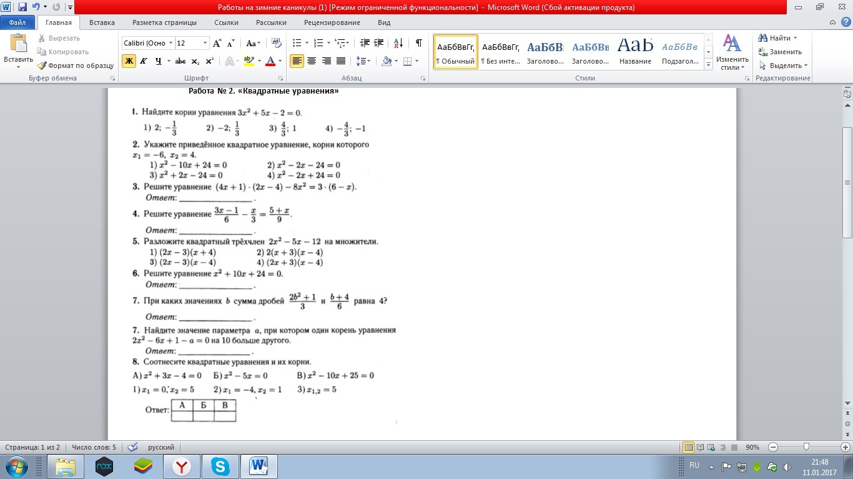The image size is (853, 479).
Task: Sort the selected paragraphs
Action: pos(398,43)
